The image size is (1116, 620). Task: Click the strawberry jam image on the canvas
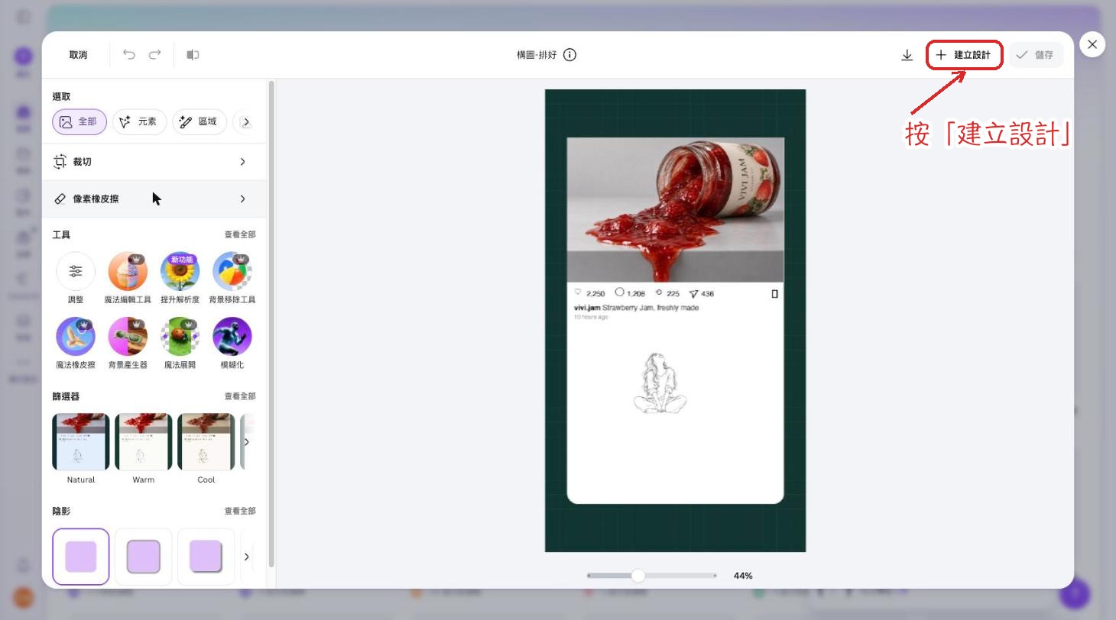pos(676,210)
